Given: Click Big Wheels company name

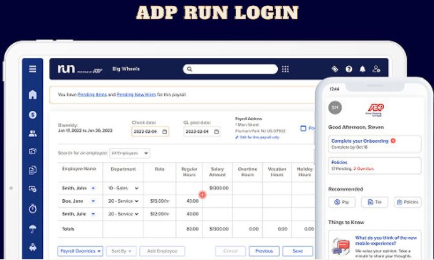Looking at the screenshot, I should tap(126, 69).
